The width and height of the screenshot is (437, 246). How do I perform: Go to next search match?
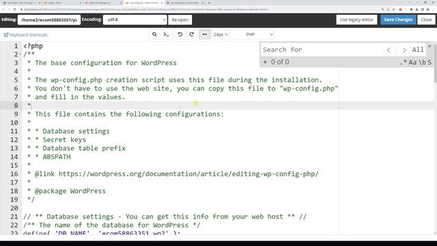coord(404,50)
